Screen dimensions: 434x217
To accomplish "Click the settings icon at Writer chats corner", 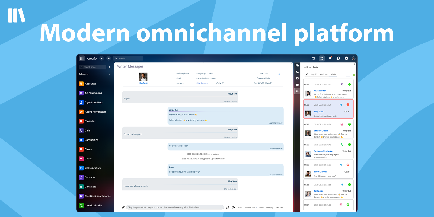I will point(354,64).
